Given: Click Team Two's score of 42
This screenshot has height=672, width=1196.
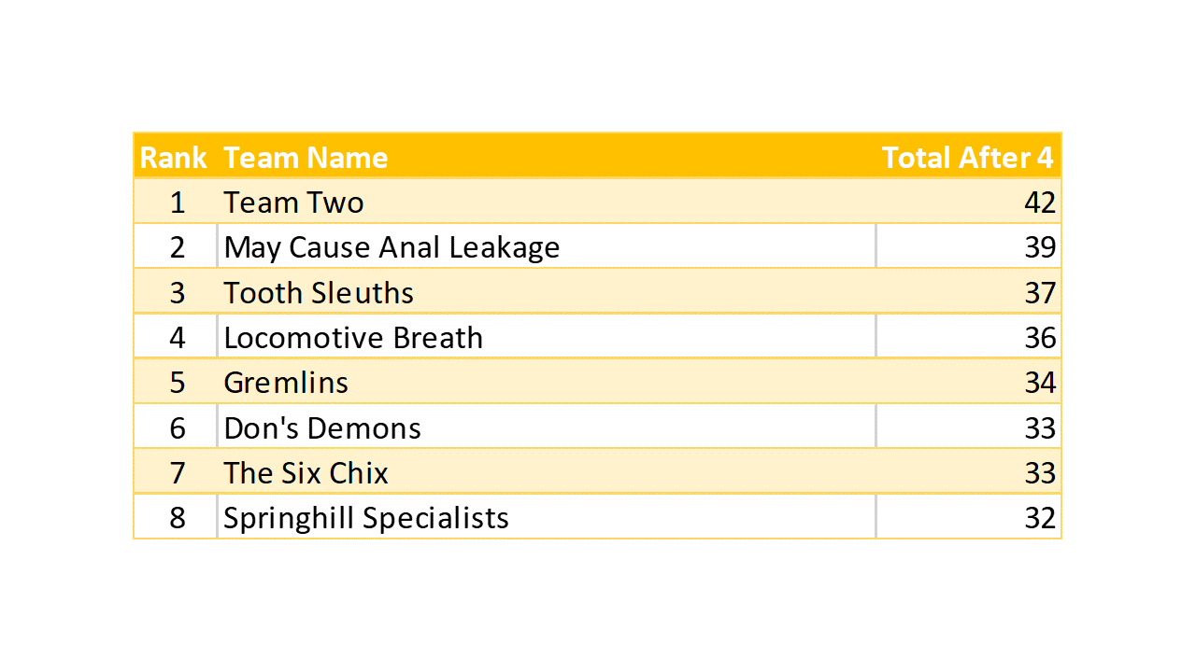Looking at the screenshot, I should point(1039,203).
